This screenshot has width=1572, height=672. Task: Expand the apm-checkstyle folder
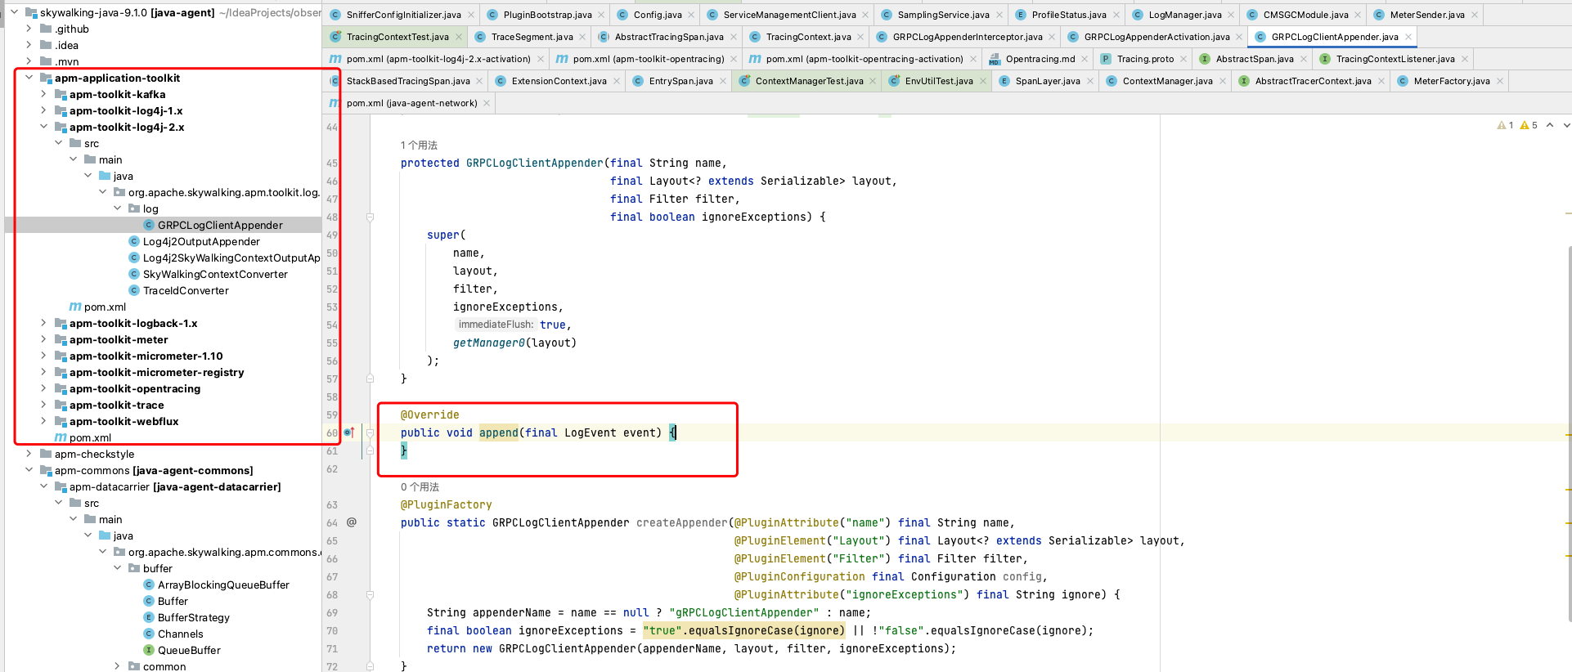29,455
